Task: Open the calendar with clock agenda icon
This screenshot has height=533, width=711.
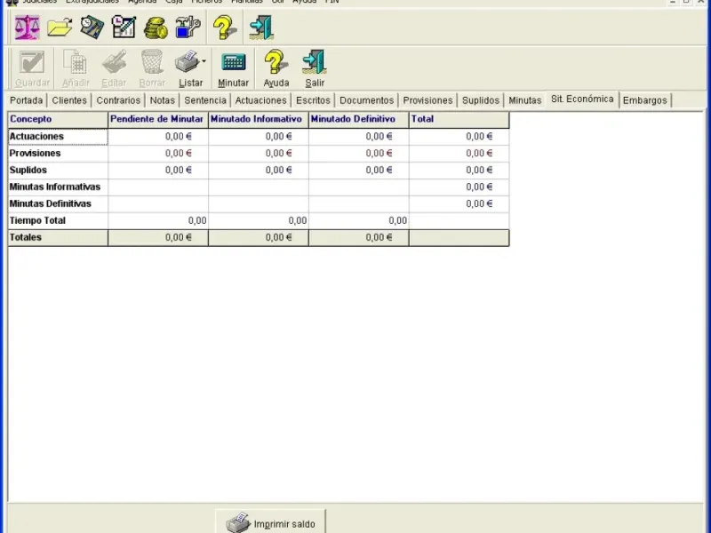Action: (124, 28)
